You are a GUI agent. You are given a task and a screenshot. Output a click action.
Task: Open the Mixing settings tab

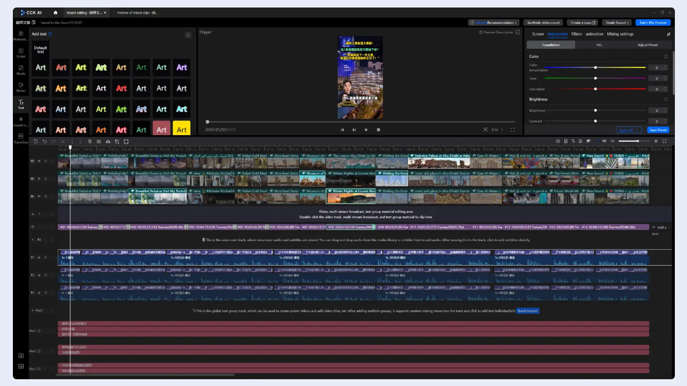pyautogui.click(x=620, y=34)
